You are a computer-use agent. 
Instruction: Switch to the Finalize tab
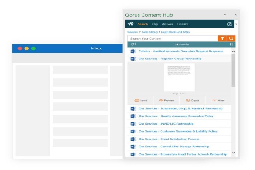click(x=183, y=24)
